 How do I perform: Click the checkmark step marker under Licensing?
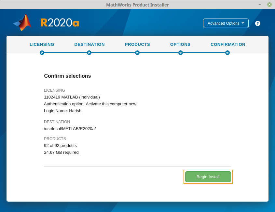tap(42, 53)
